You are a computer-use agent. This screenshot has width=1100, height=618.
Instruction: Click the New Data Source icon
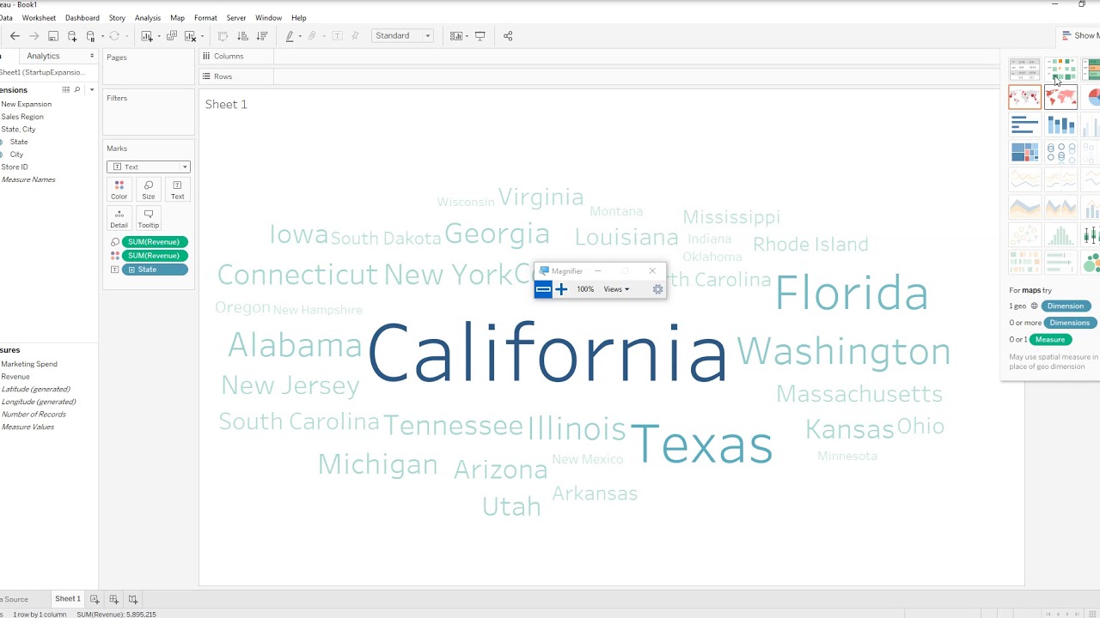(72, 36)
